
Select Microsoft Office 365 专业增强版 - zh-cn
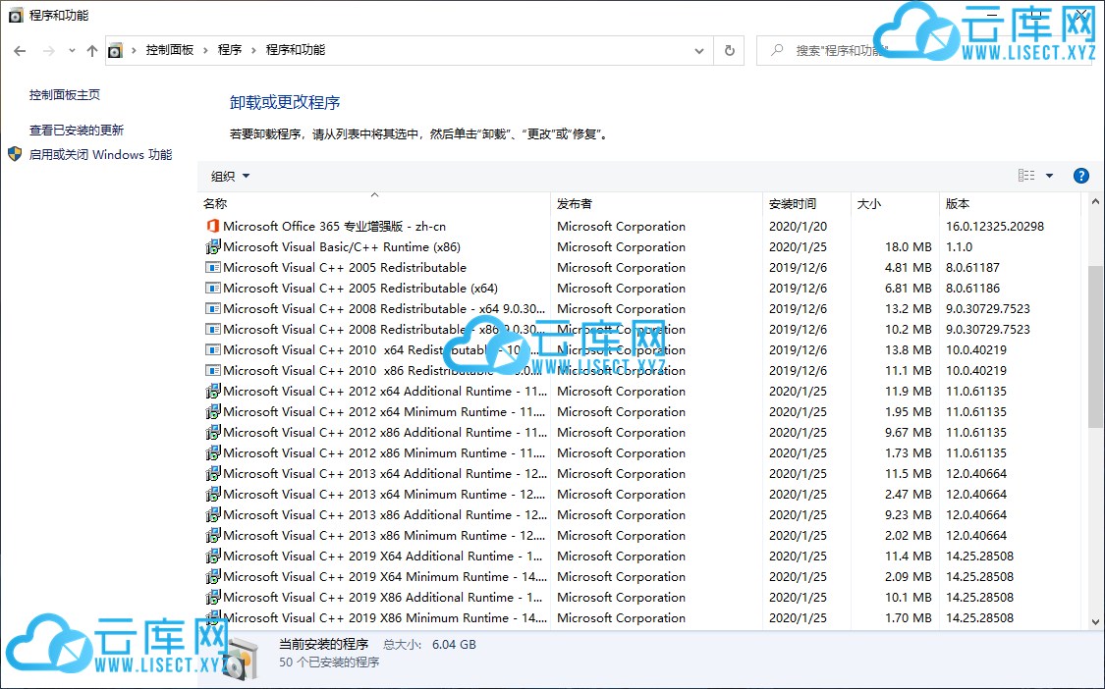tap(335, 226)
